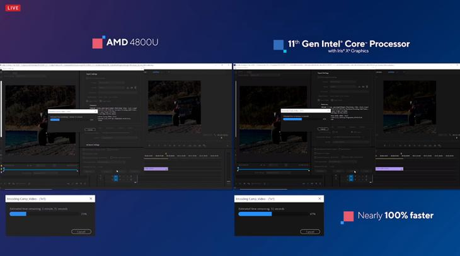The width and height of the screenshot is (460, 256).
Task: Click the Export Settings heading in AMD window
Action: [x=91, y=74]
